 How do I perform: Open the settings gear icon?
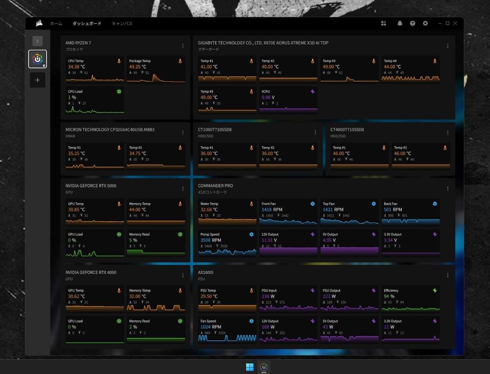point(425,24)
